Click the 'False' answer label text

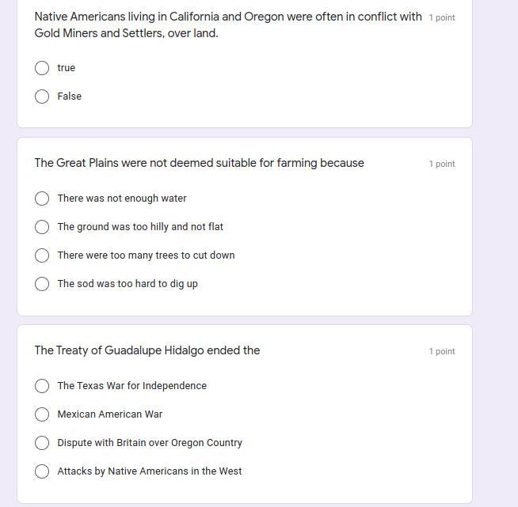tap(69, 96)
